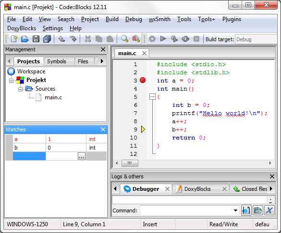The height and width of the screenshot is (233, 281).
Task: Select the watch value cell for variable b
Action: click(x=66, y=148)
